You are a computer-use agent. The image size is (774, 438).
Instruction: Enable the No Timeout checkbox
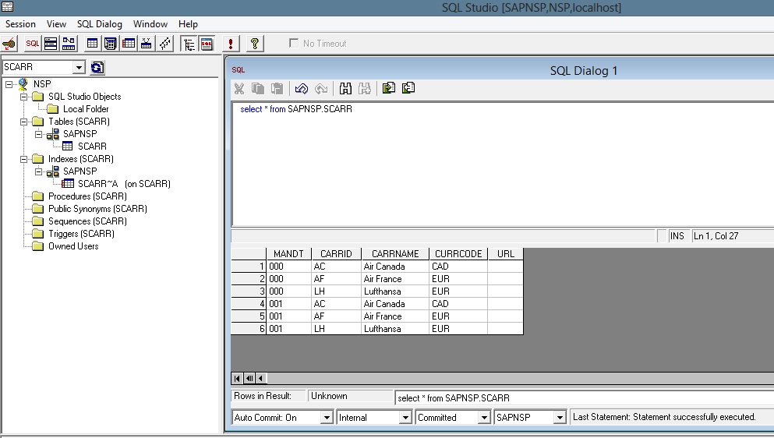tap(294, 44)
